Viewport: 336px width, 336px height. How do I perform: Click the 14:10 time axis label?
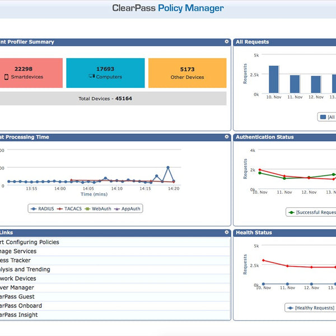(117, 189)
